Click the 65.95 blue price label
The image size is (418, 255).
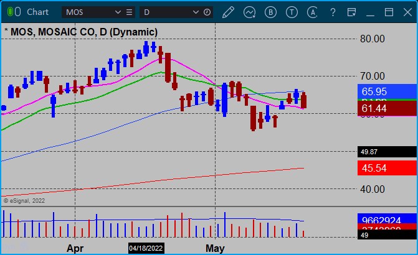(387, 91)
